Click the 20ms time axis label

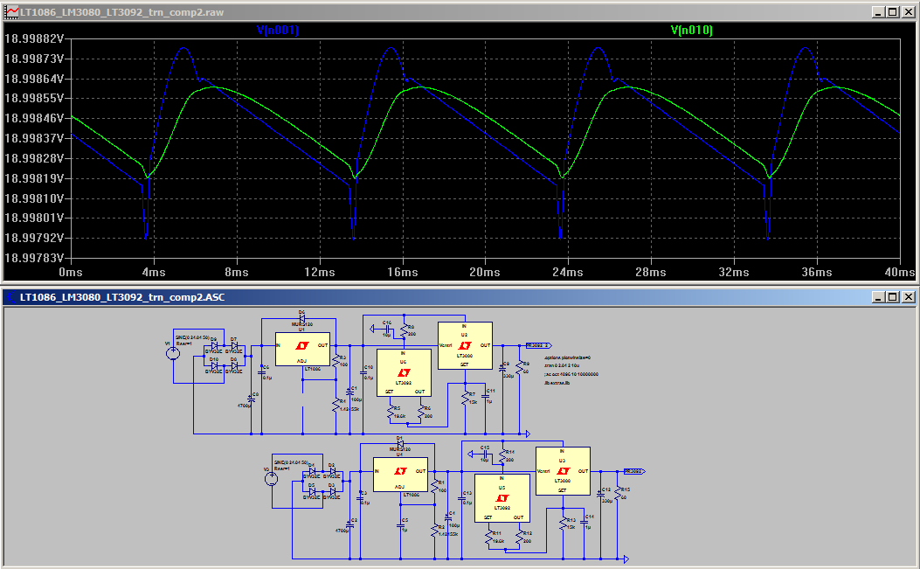pyautogui.click(x=485, y=272)
